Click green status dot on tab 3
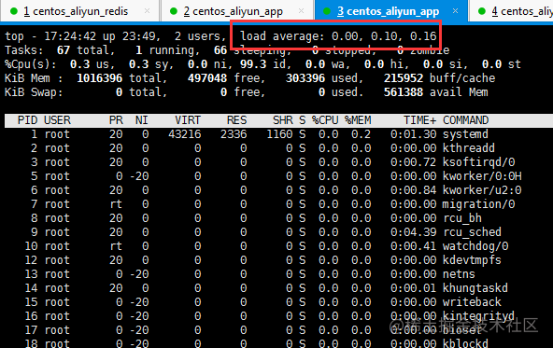The image size is (553, 348). pos(327,11)
